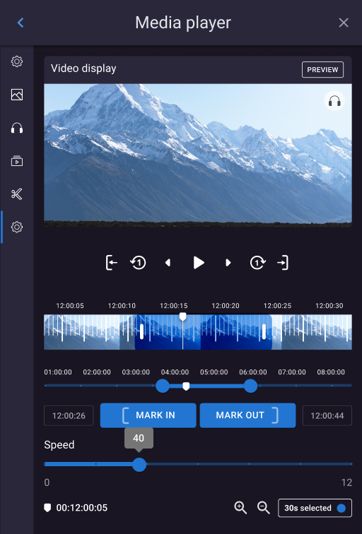Close the Media player panel
Viewport: 362px width, 534px height.
pos(344,23)
